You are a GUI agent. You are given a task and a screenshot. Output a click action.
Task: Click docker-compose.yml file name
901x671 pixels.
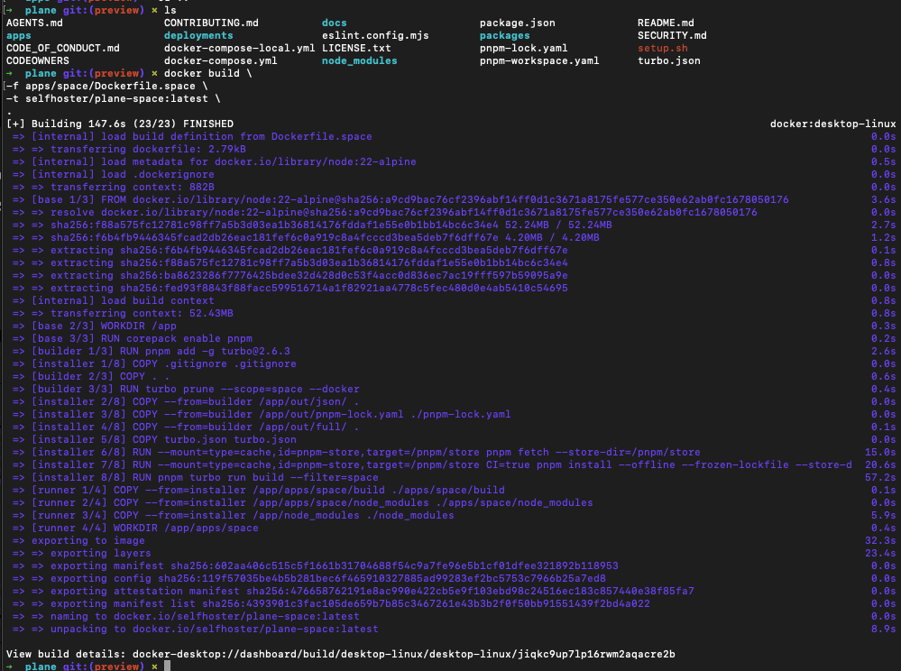point(221,61)
